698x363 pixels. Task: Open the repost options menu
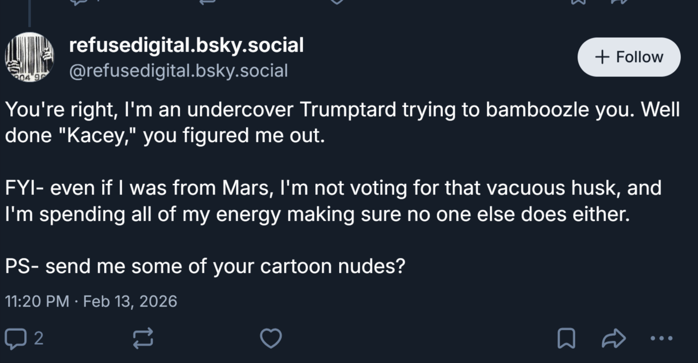(x=143, y=339)
